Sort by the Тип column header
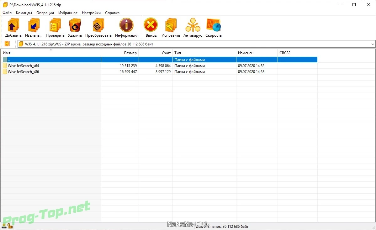This screenshot has height=230, width=376. [204, 53]
